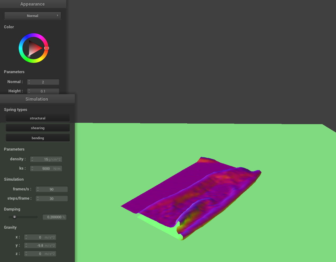The width and height of the screenshot is (336, 262).
Task: Click the ks spinner arrows
Action: point(32,169)
